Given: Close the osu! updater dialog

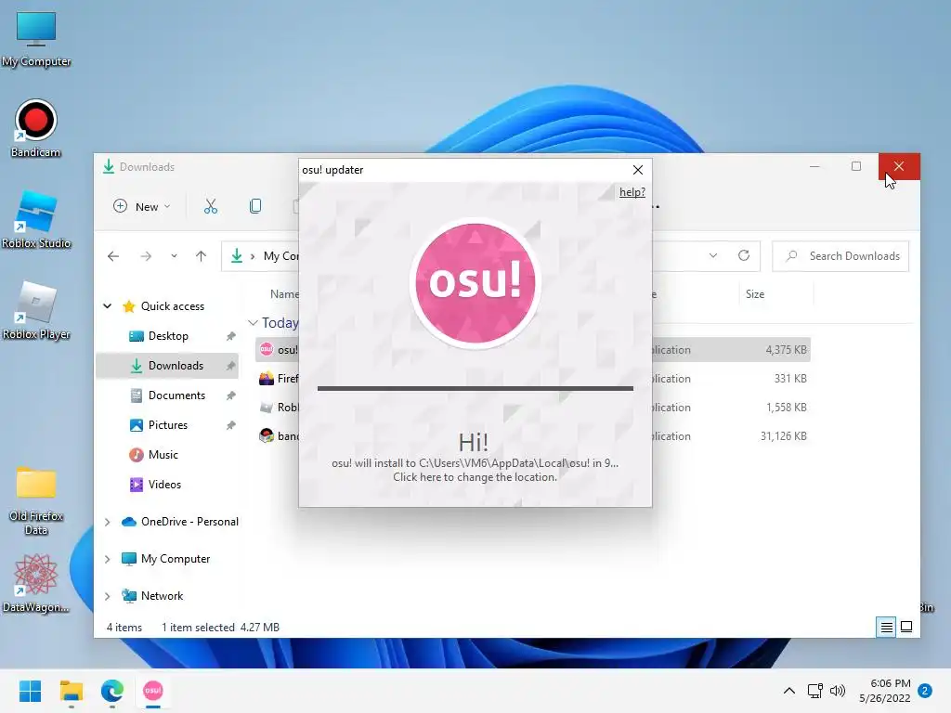Looking at the screenshot, I should [638, 170].
